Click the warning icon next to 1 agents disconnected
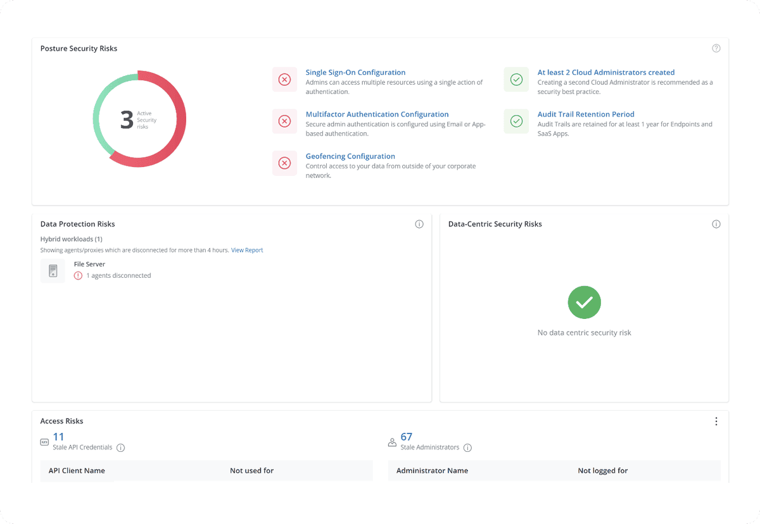The image size is (760, 524). coord(77,275)
